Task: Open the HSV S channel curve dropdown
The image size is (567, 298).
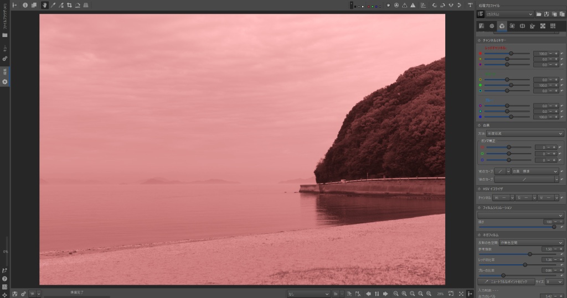Action: click(534, 197)
